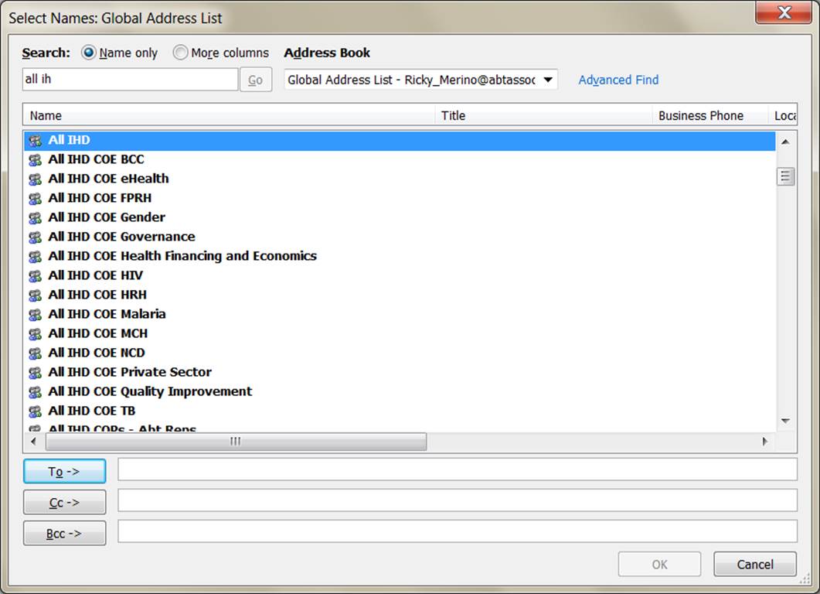This screenshot has width=820, height=594.
Task: Click the group icon for All IHD COE NCD
Action: click(35, 353)
